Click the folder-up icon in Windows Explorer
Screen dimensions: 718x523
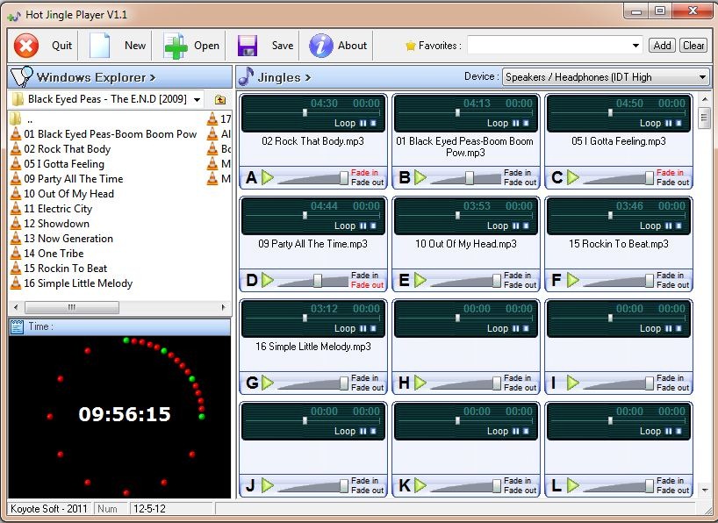tap(220, 100)
